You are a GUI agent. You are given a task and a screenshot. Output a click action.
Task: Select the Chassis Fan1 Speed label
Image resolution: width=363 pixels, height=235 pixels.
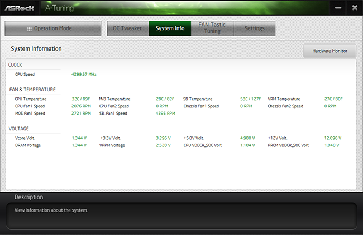[201, 106]
